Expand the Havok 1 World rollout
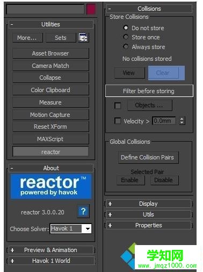This screenshot has height=272, width=203. pyautogui.click(x=51, y=261)
